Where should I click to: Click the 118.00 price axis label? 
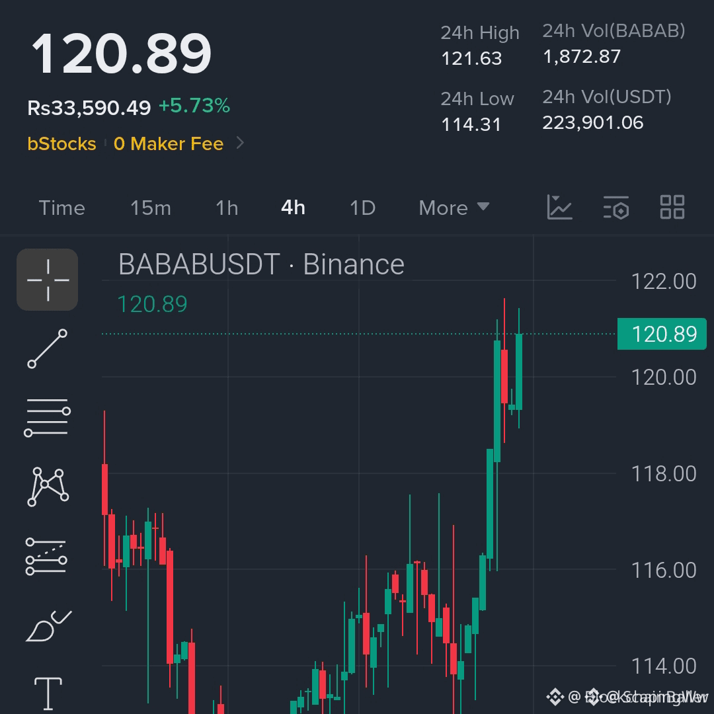[x=664, y=474]
